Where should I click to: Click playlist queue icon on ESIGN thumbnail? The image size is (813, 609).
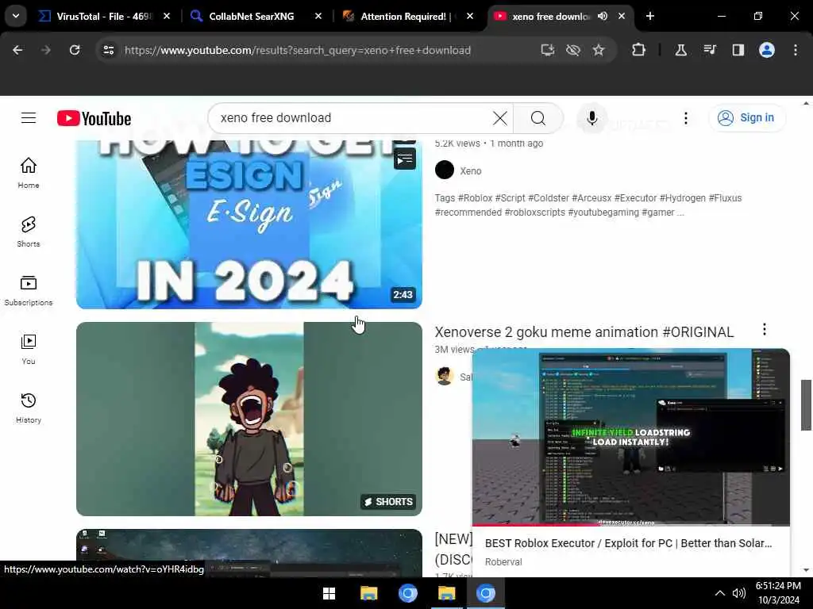click(x=404, y=159)
